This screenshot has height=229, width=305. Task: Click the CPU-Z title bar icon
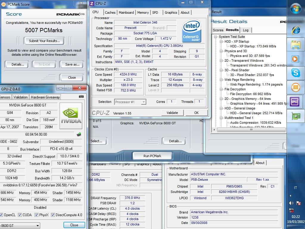pos(92,4)
